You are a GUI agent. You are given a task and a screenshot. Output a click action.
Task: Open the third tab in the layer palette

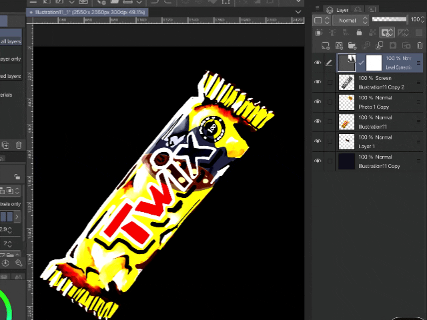(372, 10)
